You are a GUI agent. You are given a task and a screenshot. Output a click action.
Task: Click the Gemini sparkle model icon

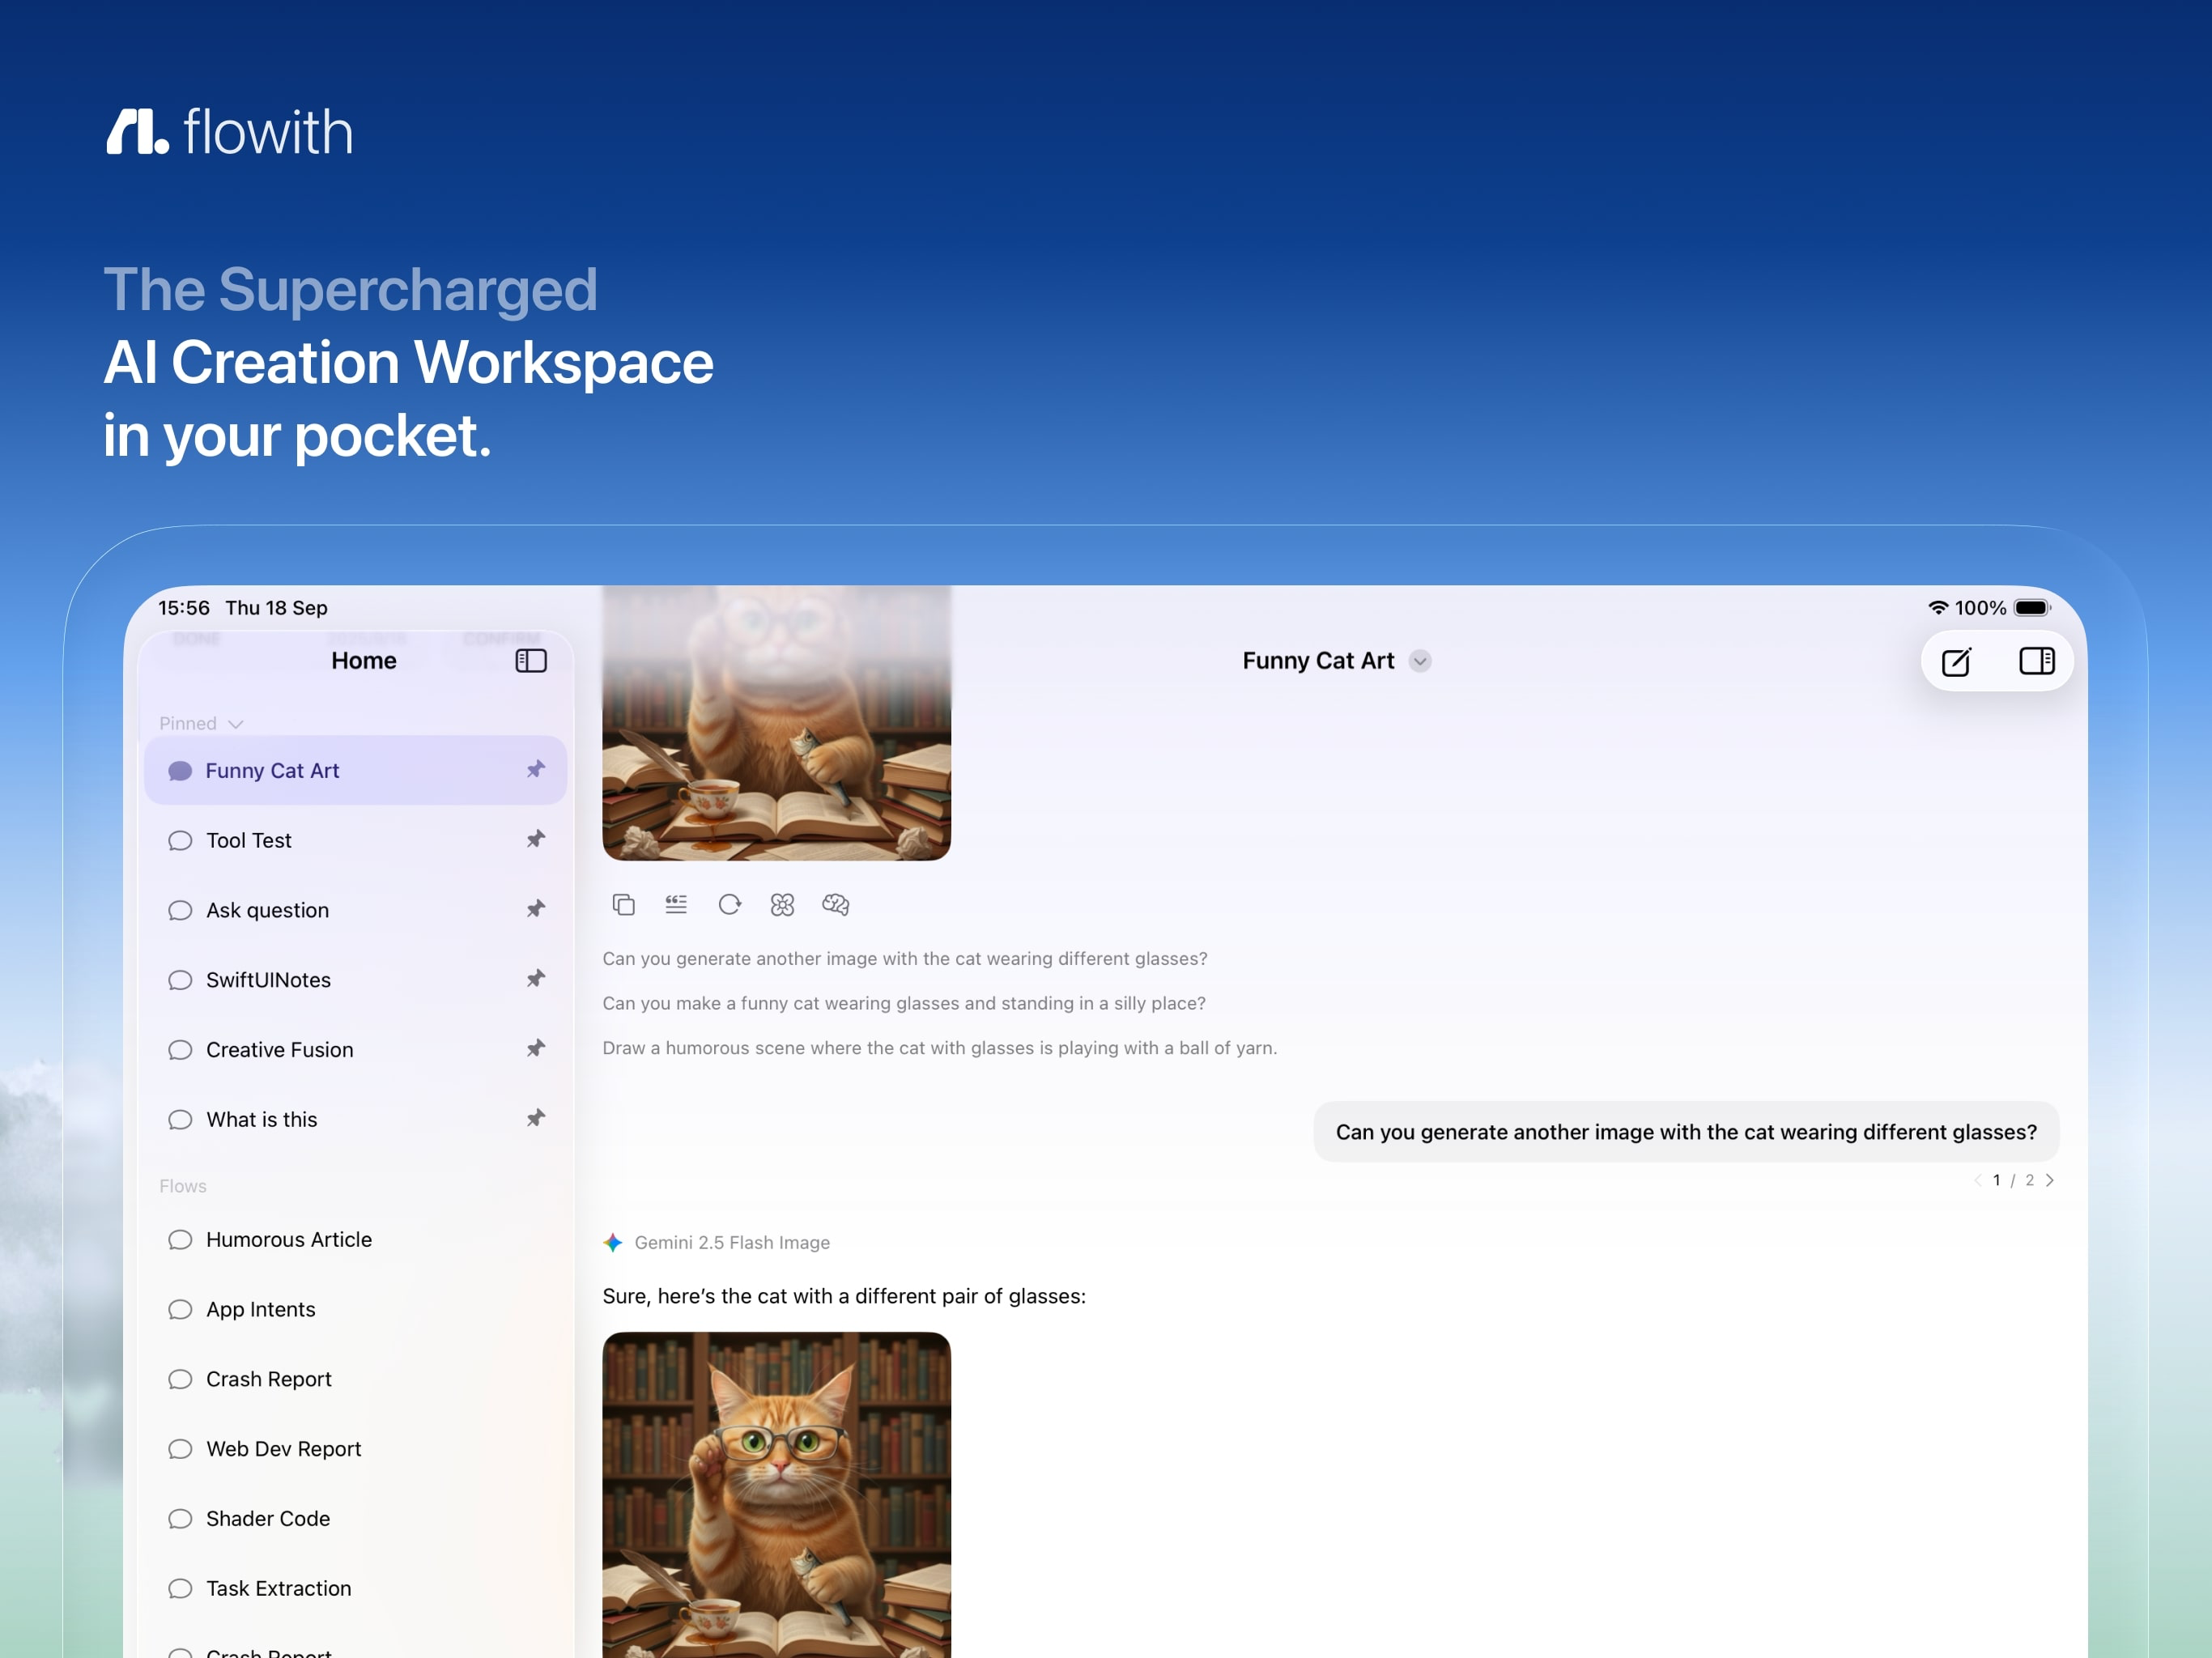[x=613, y=1243]
